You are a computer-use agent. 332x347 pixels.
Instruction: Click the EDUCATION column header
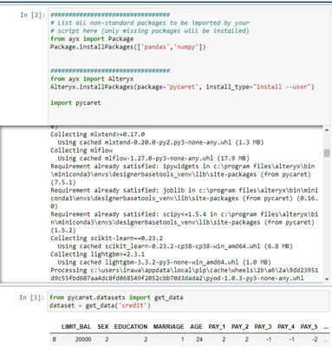pos(131,327)
